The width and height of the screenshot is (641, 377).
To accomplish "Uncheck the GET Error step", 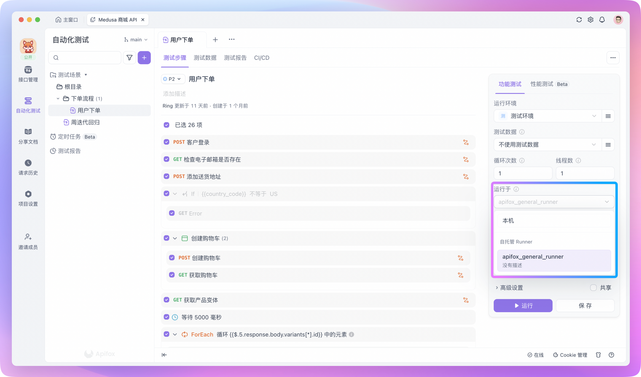I will (x=172, y=213).
